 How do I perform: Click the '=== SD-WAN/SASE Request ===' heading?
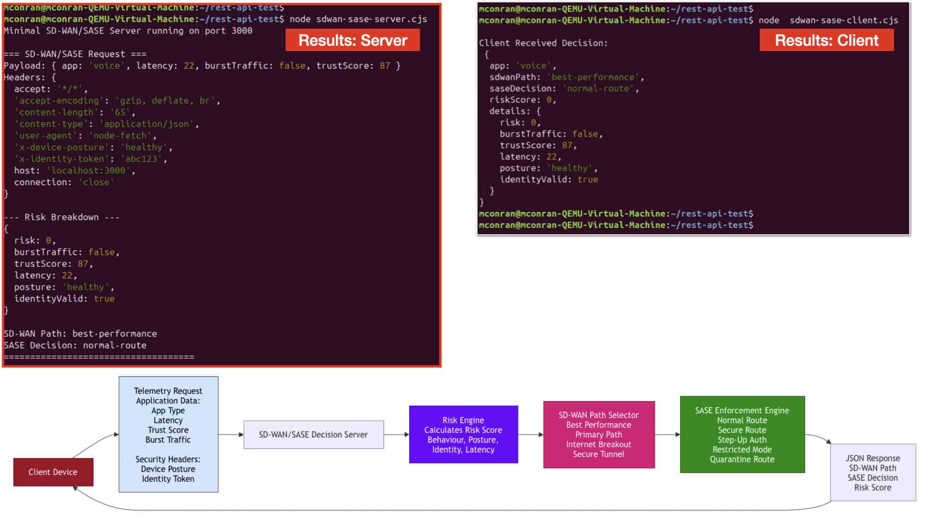tap(75, 54)
